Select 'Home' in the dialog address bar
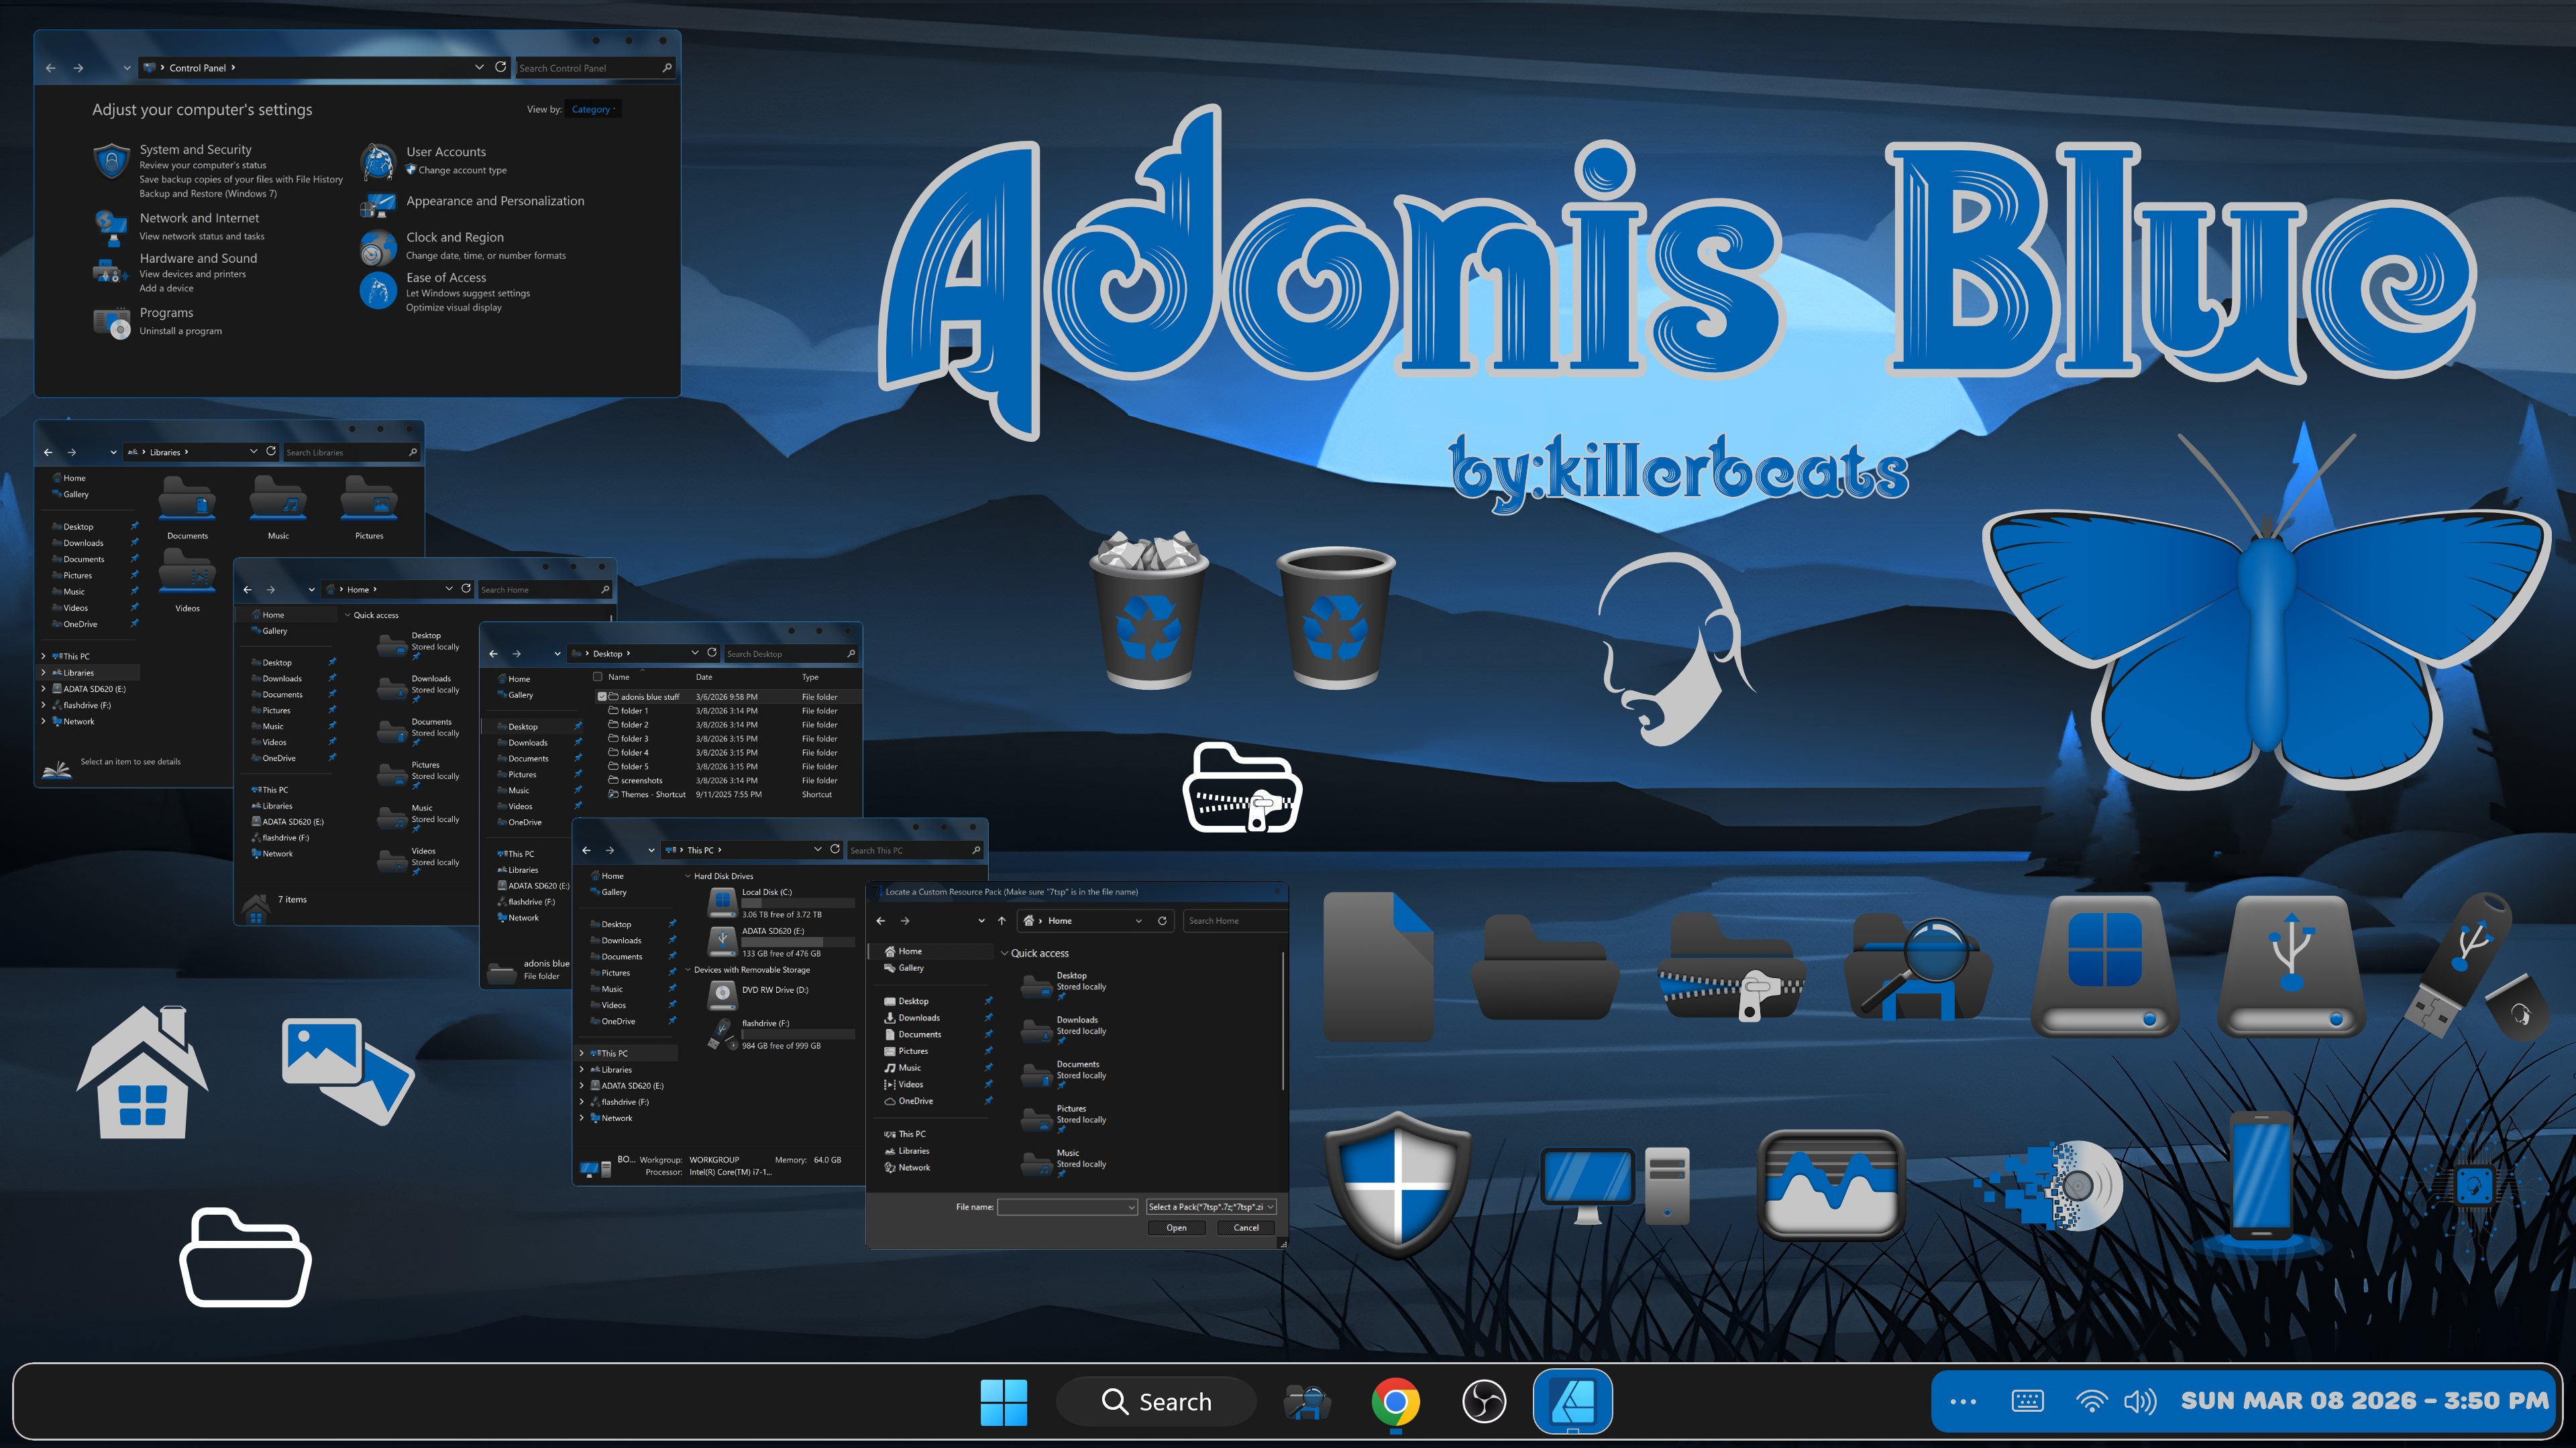 1061,920
